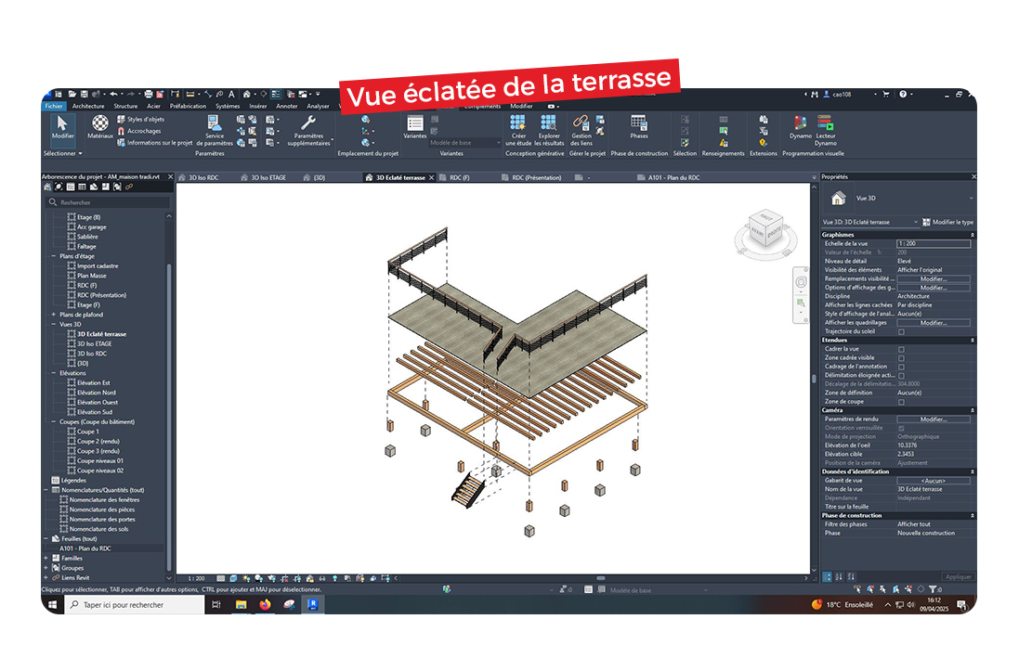This screenshot has width=1019, height=671.
Task: Open the Sélectionner panel dropdown
Action: pos(63,154)
